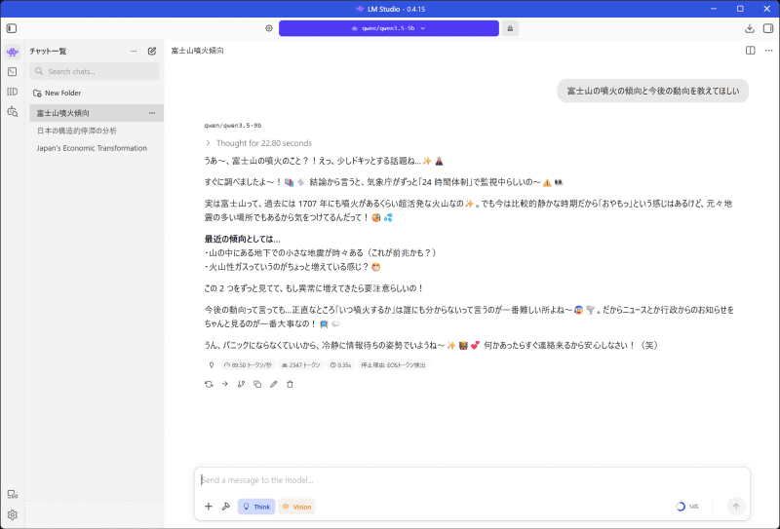
Task: Split the chat view with the columns icon
Action: tap(750, 51)
